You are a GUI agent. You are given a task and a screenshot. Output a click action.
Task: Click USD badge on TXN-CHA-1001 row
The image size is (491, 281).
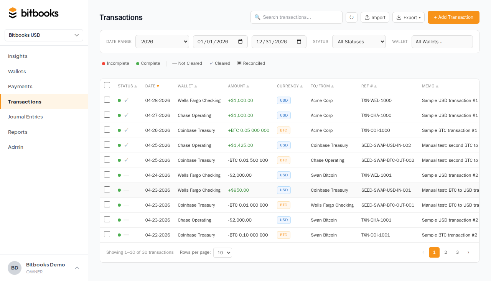(284, 220)
